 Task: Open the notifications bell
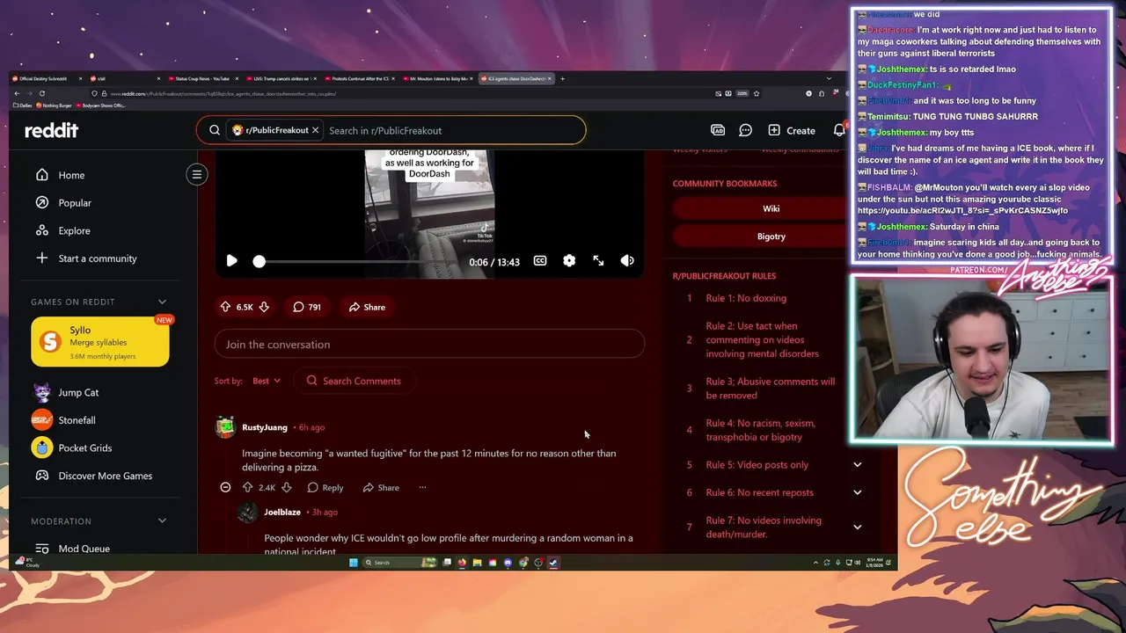tap(839, 130)
